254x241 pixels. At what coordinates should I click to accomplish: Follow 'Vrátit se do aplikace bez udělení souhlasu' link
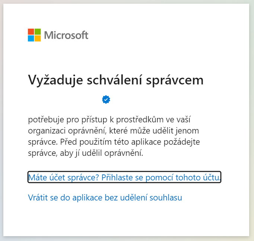coord(105,197)
